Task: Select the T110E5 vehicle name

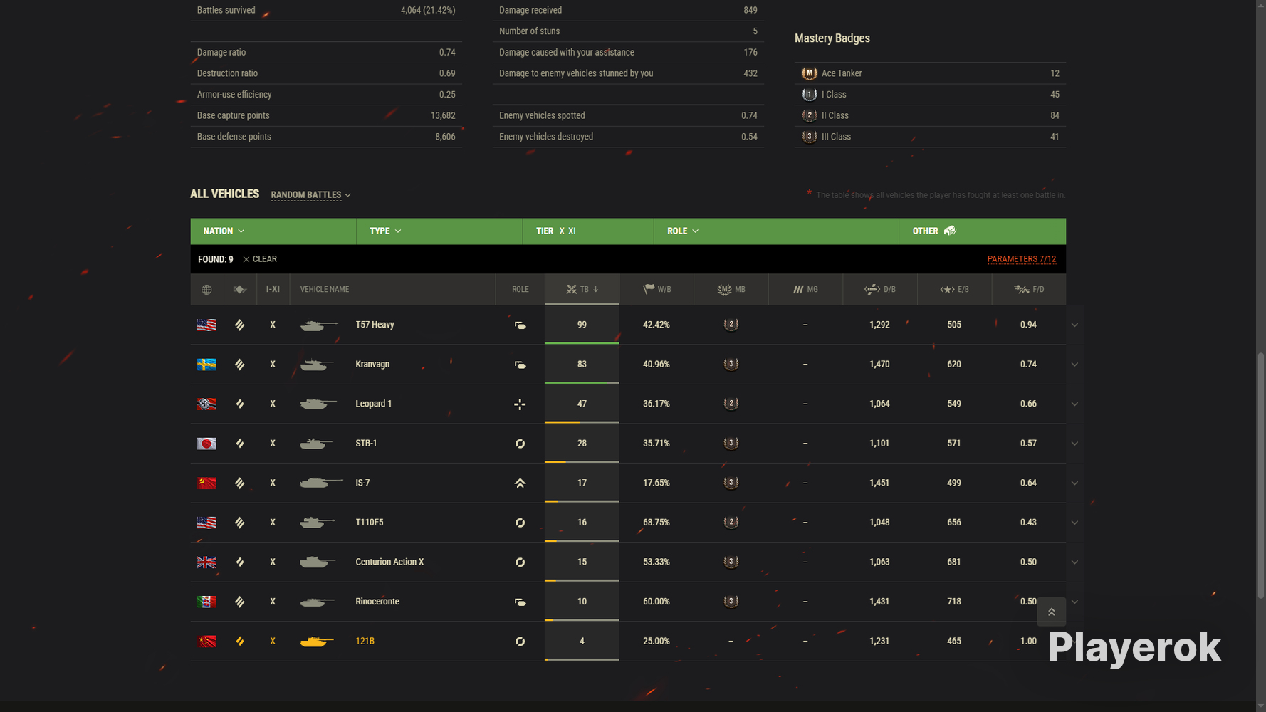Action: pyautogui.click(x=369, y=523)
